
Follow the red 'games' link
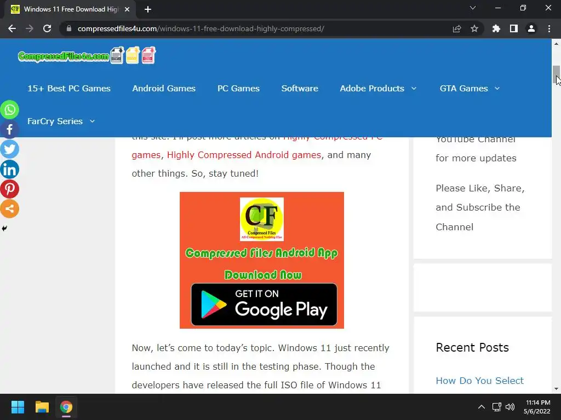pos(146,155)
